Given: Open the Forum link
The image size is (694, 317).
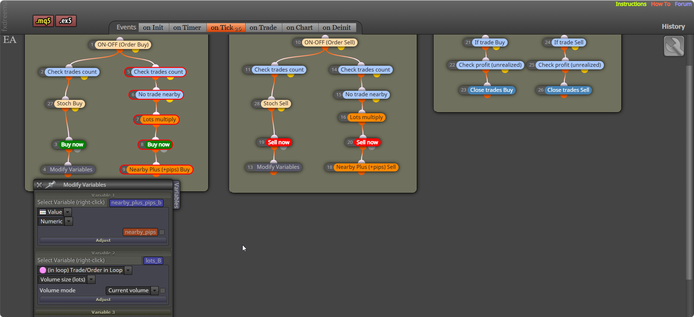Looking at the screenshot, I should click(x=683, y=4).
